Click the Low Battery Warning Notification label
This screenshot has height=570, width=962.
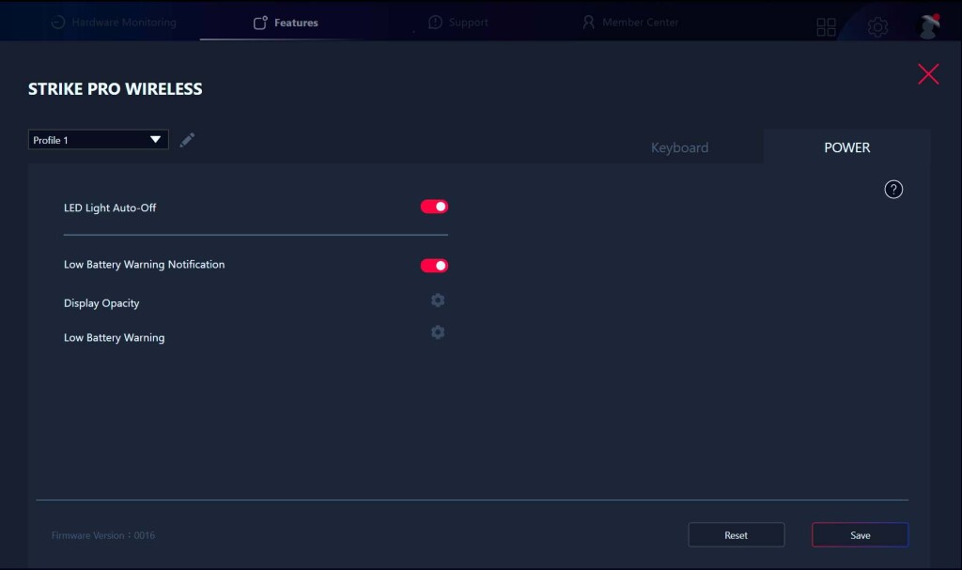click(x=144, y=265)
